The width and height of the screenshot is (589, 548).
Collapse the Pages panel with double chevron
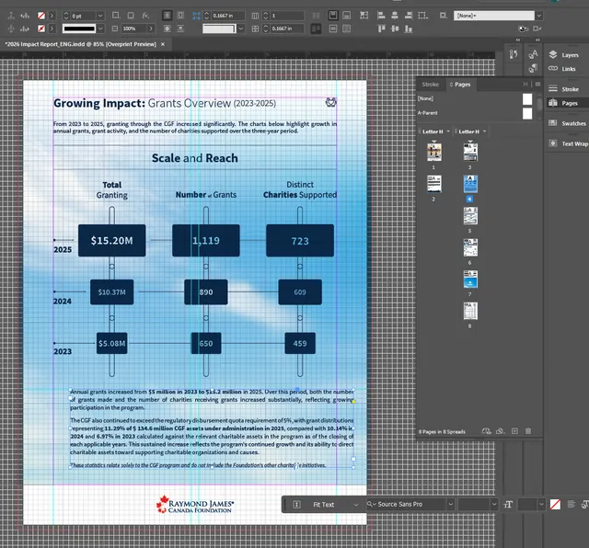click(525, 84)
